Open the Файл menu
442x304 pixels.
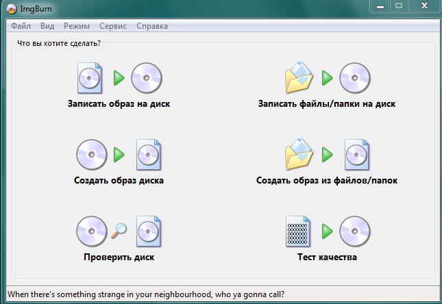pyautogui.click(x=21, y=26)
